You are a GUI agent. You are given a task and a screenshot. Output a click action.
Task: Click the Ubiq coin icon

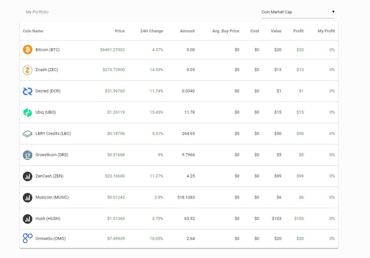(28, 112)
